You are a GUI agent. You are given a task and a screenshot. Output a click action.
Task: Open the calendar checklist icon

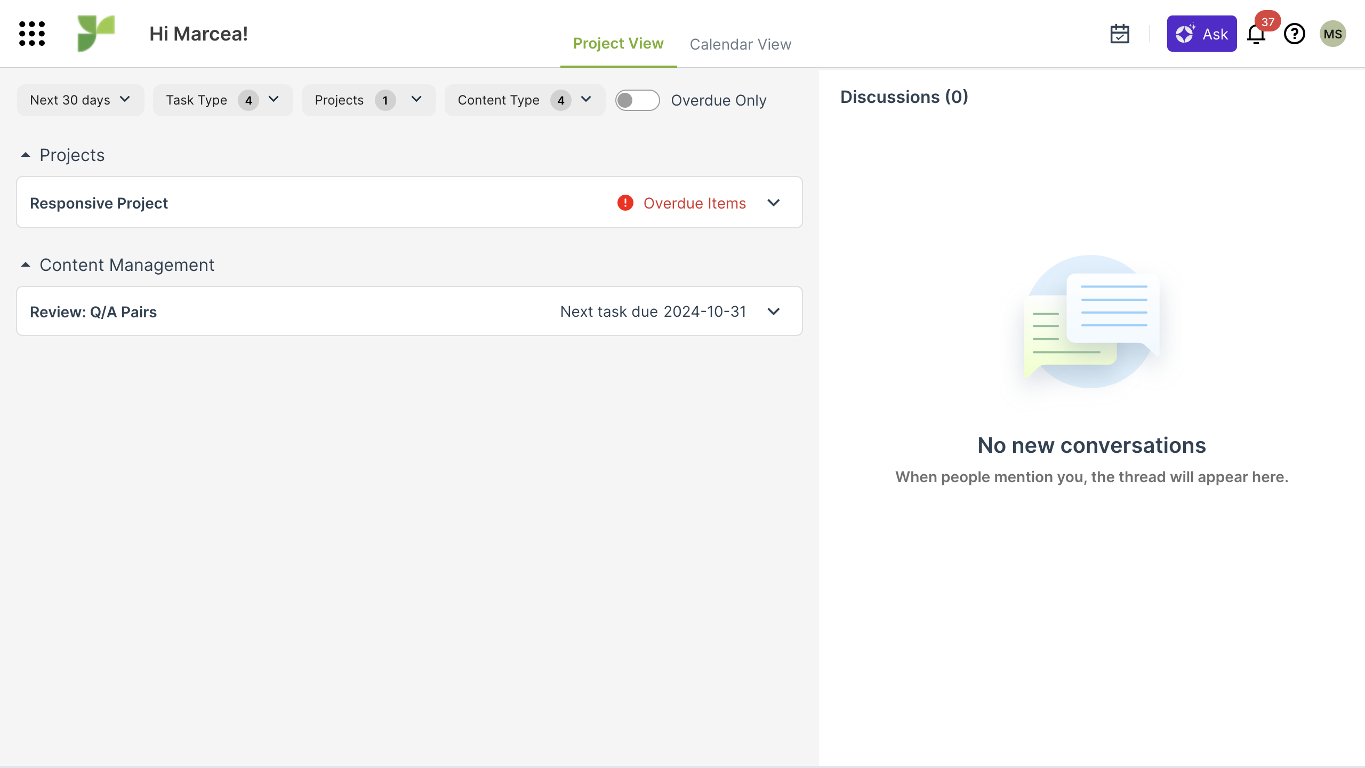pyautogui.click(x=1120, y=34)
